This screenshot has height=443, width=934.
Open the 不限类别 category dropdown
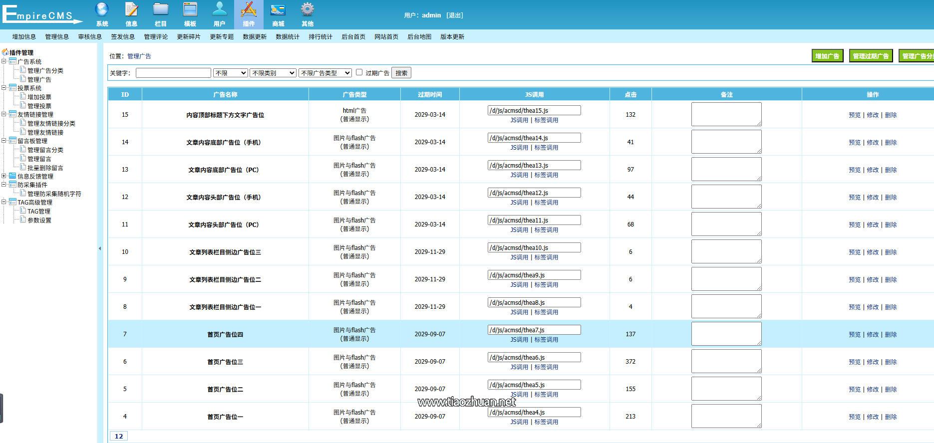tap(273, 73)
